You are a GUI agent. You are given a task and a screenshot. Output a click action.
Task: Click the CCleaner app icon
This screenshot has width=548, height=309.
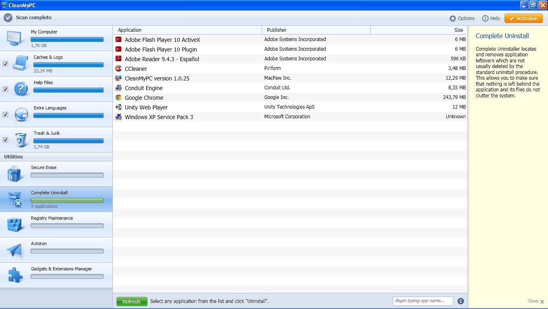click(118, 68)
